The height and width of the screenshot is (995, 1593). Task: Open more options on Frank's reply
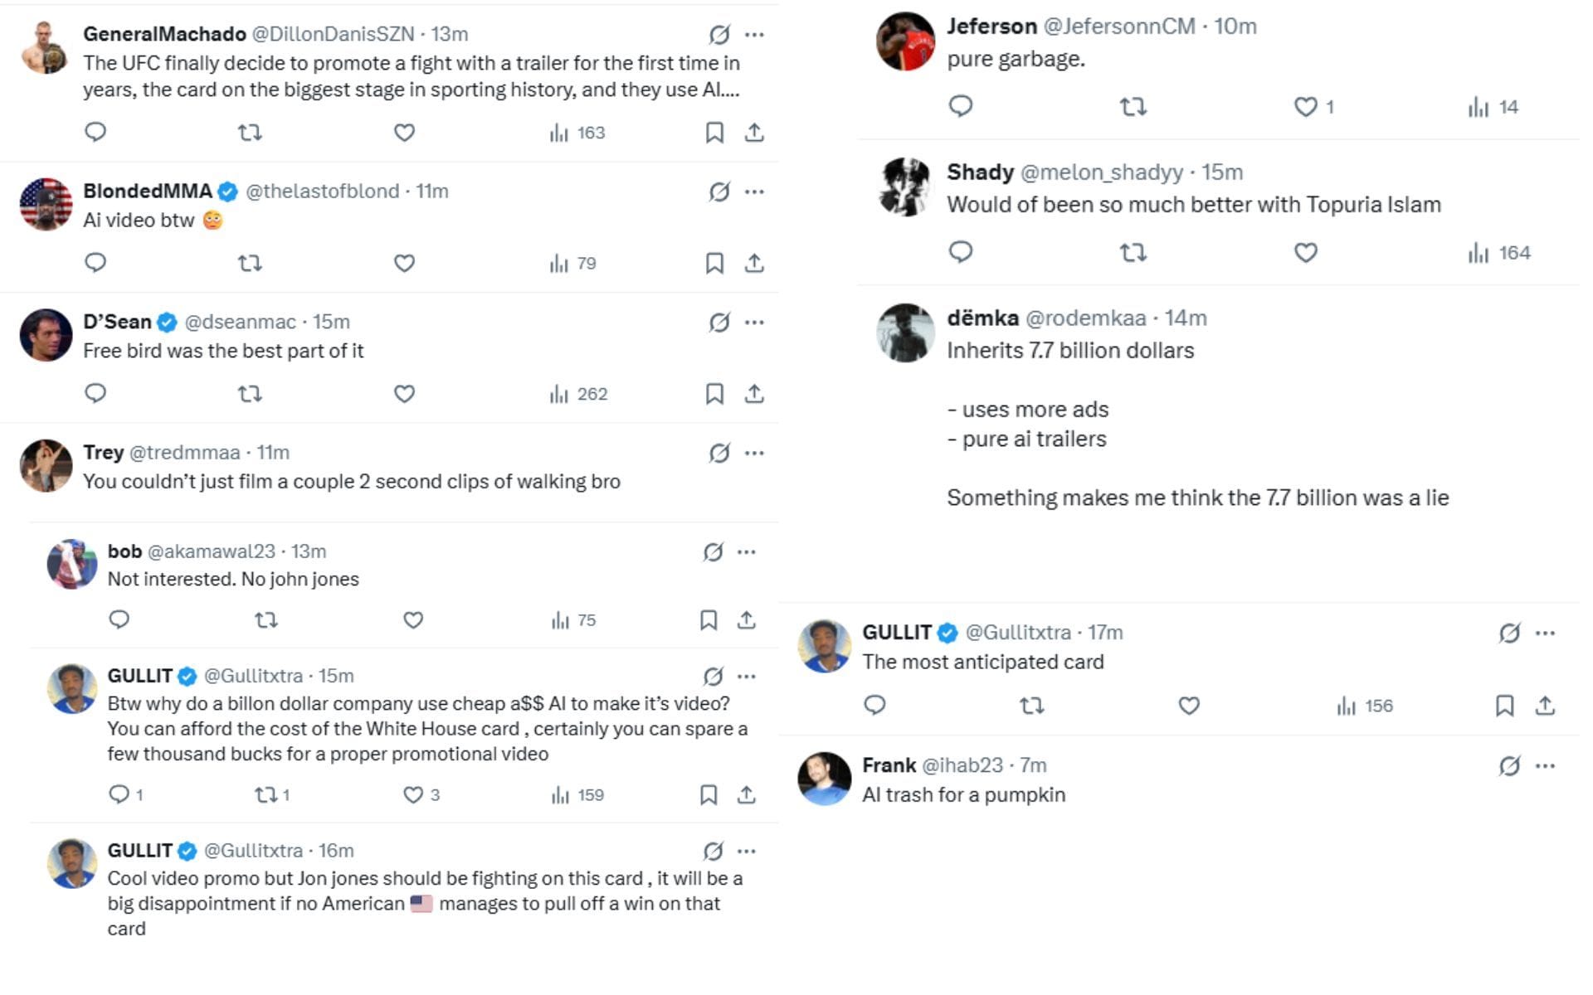click(1545, 764)
